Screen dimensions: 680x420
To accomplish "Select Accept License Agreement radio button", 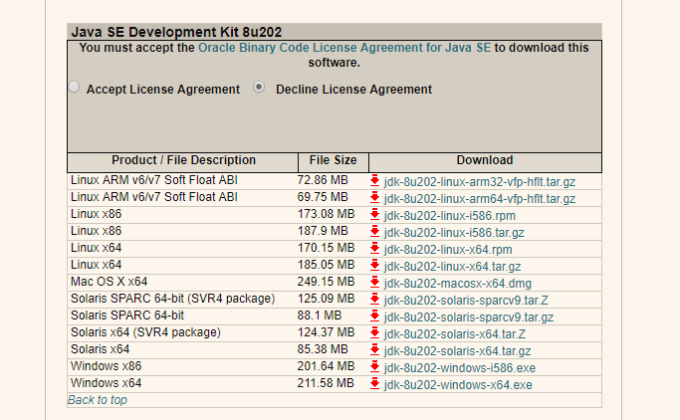I will tap(74, 88).
